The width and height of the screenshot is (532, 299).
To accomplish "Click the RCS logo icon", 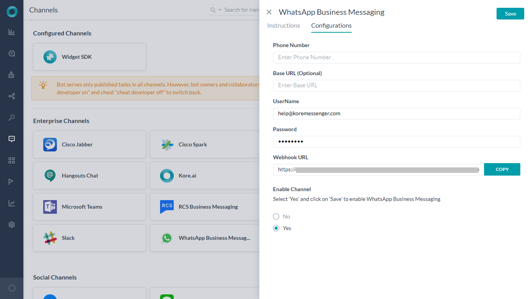I will [167, 207].
